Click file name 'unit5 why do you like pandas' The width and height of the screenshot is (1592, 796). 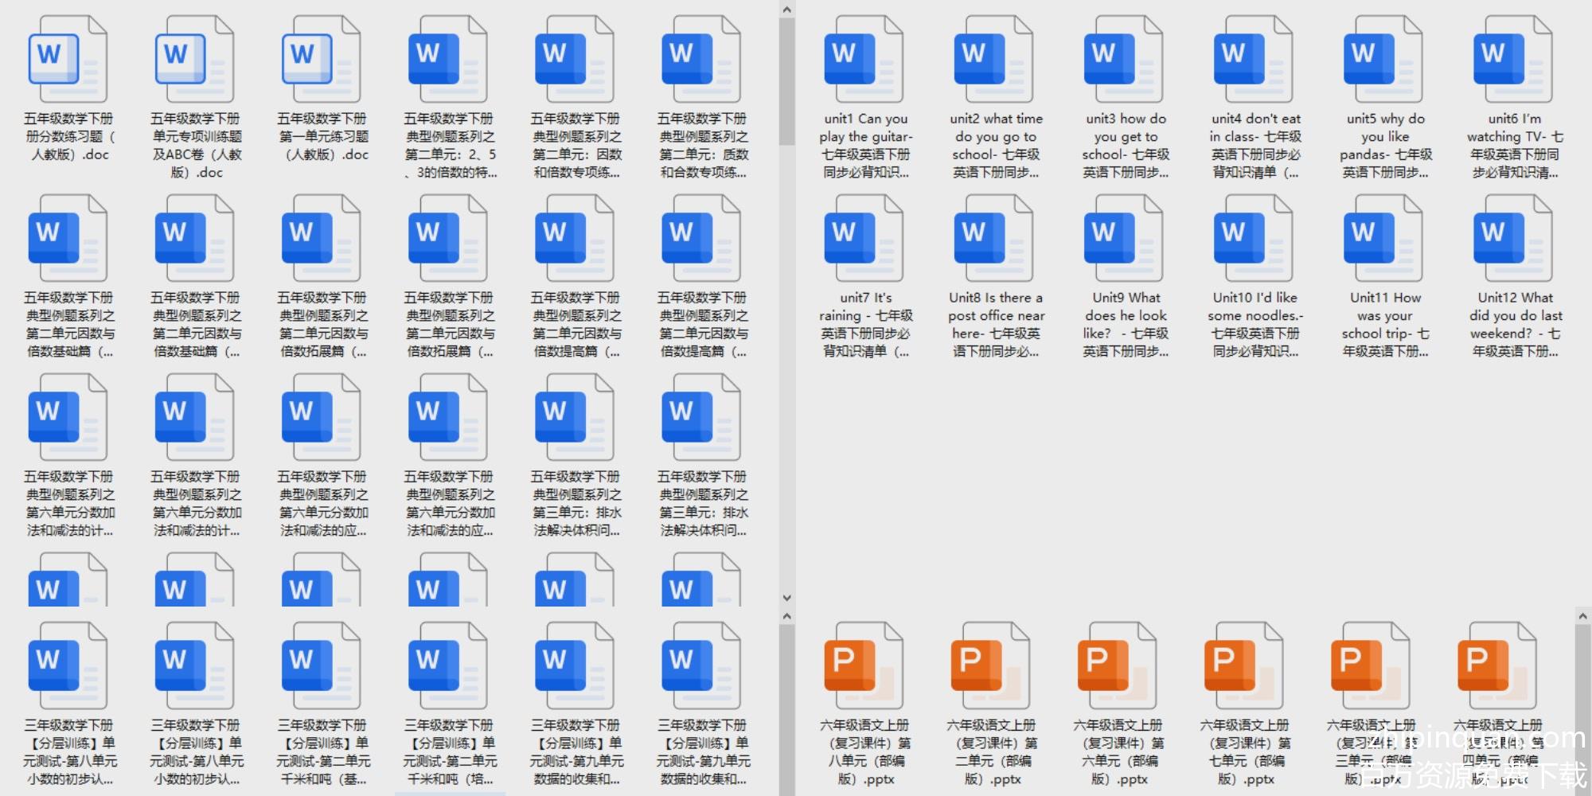point(1385,146)
